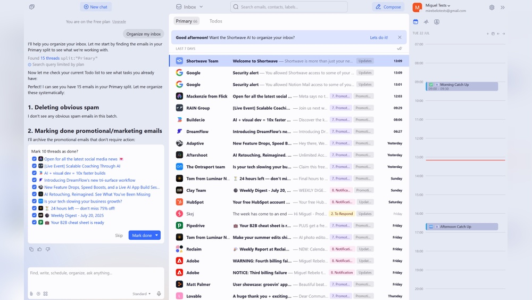
Task: Uncheck the Your B2B cheat sheet is ready thread
Action: click(35, 222)
